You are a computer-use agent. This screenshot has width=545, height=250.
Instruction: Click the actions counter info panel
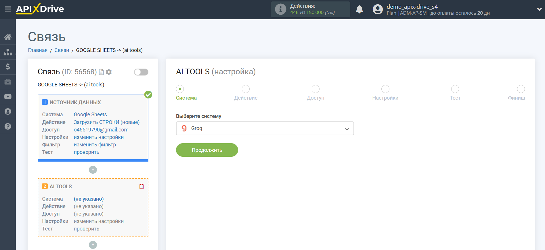[310, 9]
